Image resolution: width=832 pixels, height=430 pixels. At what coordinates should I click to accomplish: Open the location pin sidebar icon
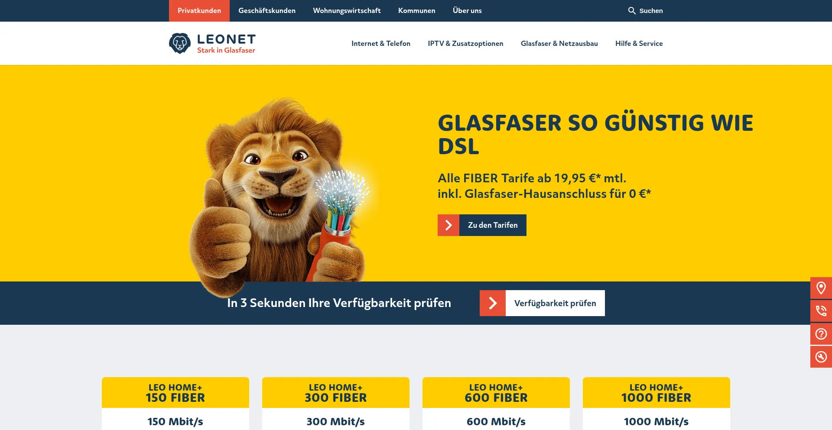(821, 288)
